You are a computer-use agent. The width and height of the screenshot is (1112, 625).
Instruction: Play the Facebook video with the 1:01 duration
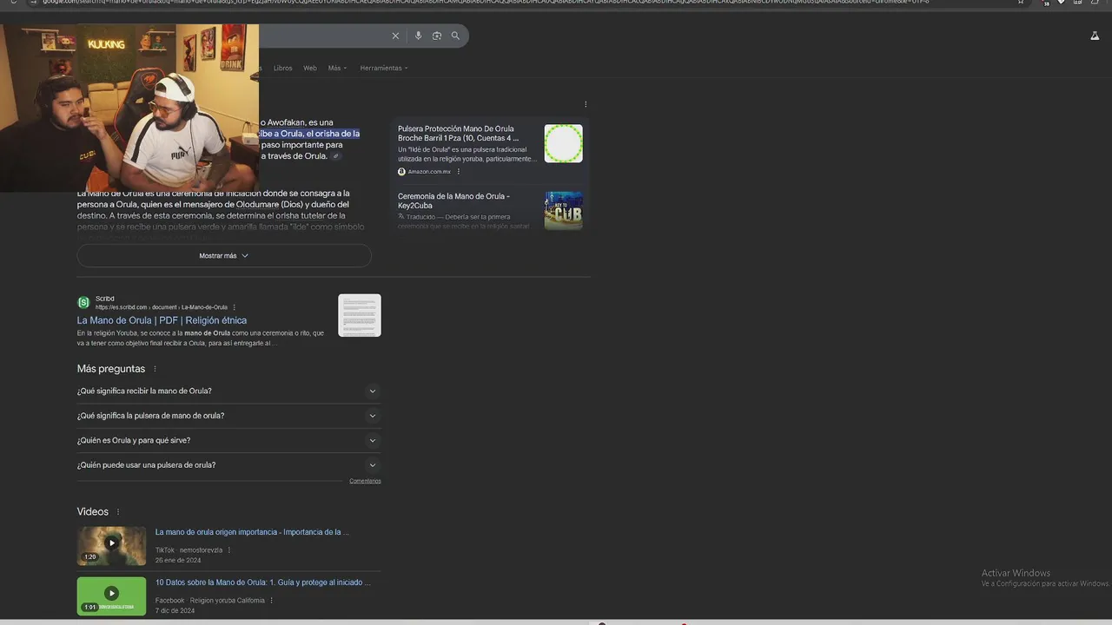click(x=111, y=595)
